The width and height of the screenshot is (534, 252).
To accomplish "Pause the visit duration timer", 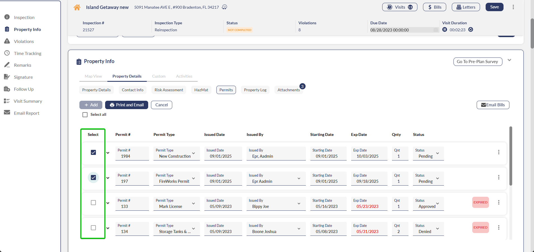I will click(445, 30).
